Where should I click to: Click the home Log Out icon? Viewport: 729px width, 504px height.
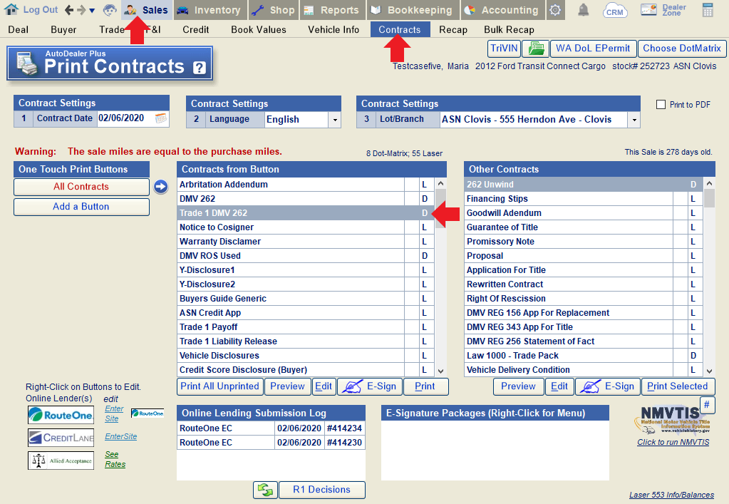tap(11, 9)
